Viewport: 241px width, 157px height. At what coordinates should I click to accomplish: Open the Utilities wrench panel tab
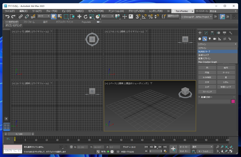pos(230,33)
